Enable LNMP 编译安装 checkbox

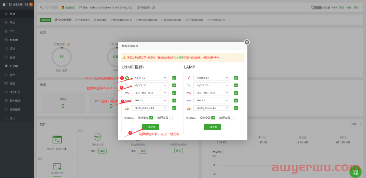coord(171,118)
